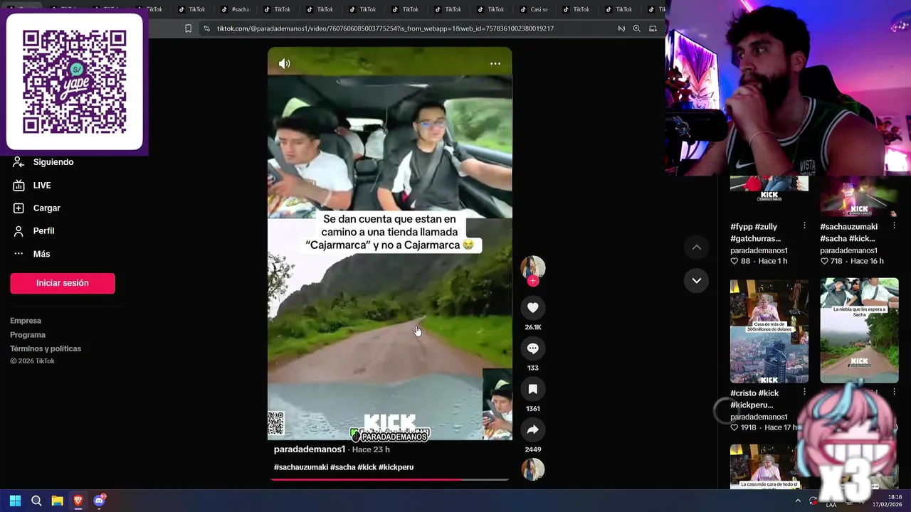Open options for the #sachauzumaki #sacha video
Image resolution: width=911 pixels, height=512 pixels.
(894, 225)
